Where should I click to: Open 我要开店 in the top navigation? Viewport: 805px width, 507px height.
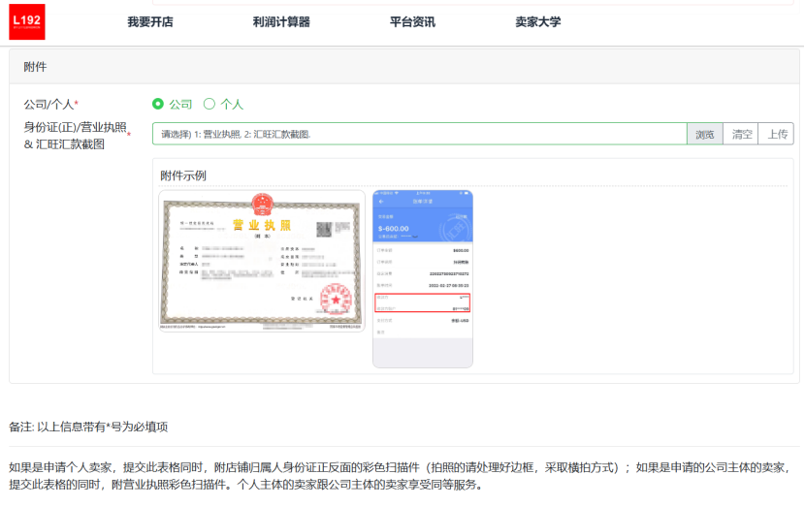tap(150, 21)
